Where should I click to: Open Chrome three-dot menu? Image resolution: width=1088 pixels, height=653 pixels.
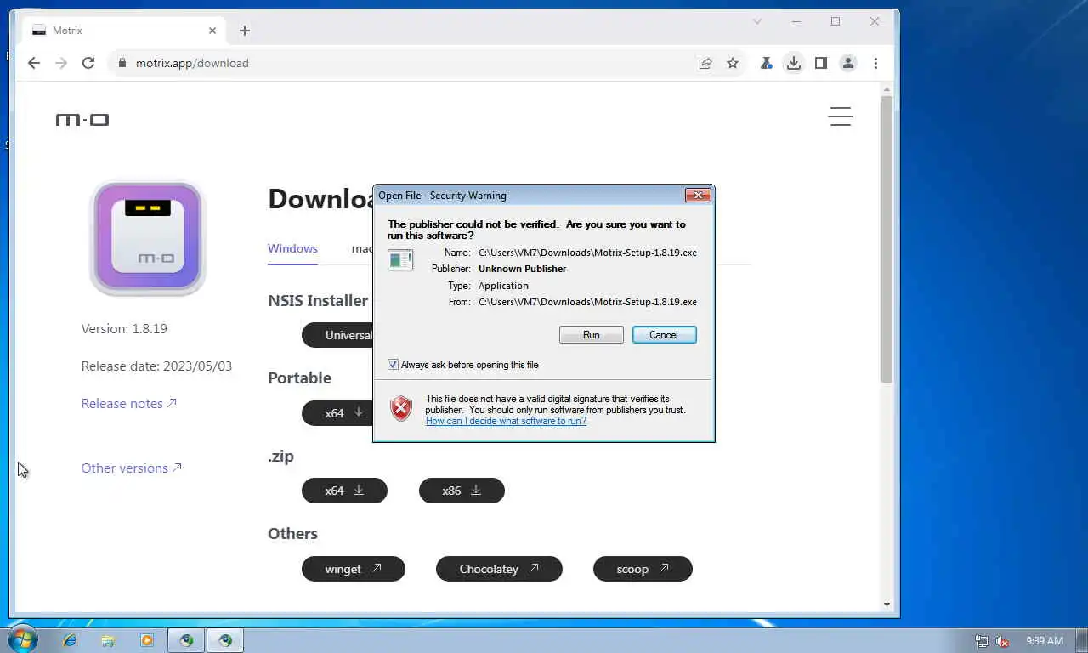click(875, 63)
